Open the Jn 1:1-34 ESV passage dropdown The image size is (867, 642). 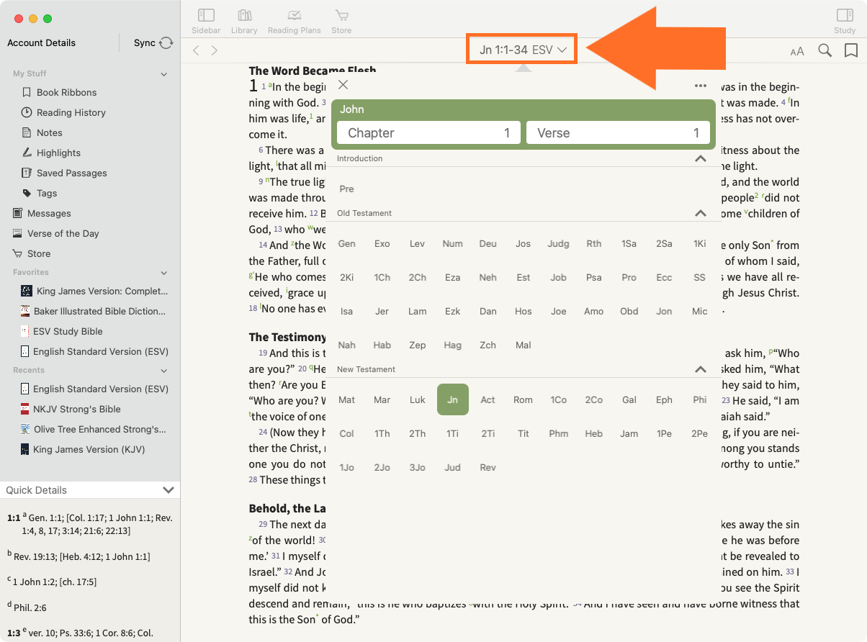coord(524,50)
